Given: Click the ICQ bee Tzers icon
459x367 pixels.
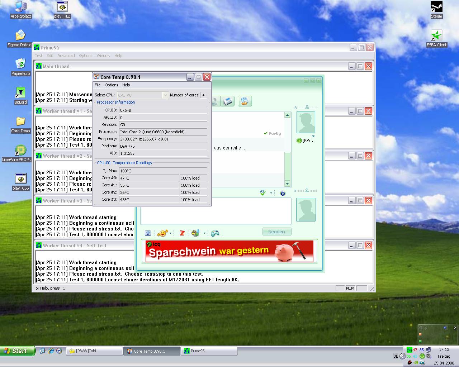Looking at the screenshot, I should coord(195,233).
